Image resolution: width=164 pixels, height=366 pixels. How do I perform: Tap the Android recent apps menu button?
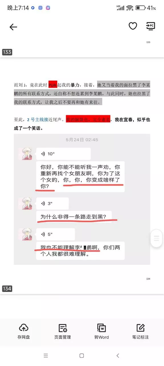click(x=46, y=355)
